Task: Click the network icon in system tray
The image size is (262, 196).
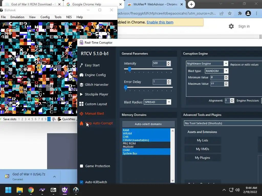Action: [231, 190]
